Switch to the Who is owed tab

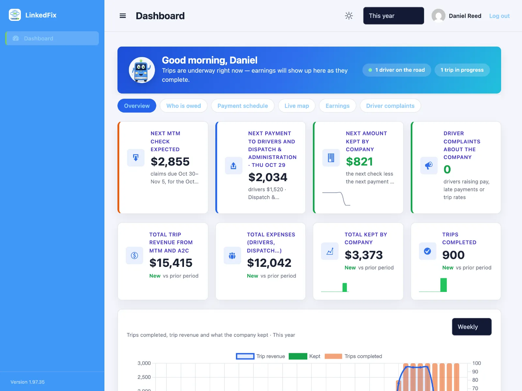coord(184,106)
